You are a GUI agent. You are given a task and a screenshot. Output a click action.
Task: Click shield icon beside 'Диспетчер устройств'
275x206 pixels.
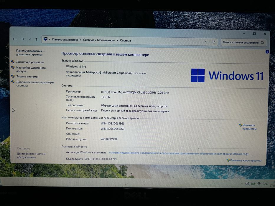tap(13, 62)
